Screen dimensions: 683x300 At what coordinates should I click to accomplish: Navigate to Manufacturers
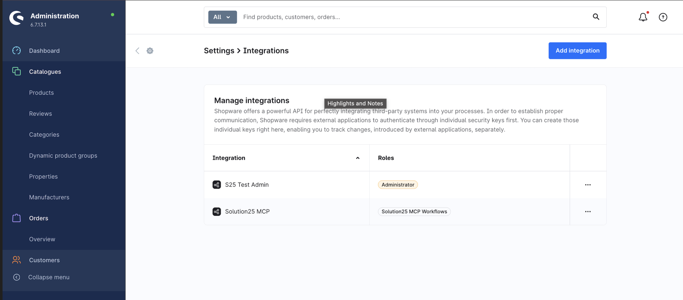point(49,197)
